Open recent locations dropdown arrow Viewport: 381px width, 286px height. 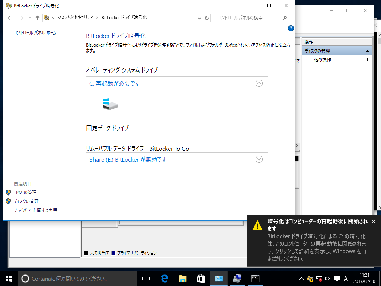tap(30, 18)
